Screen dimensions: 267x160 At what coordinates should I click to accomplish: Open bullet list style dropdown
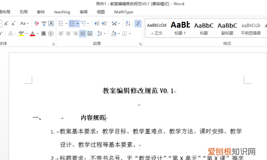tap(66, 24)
